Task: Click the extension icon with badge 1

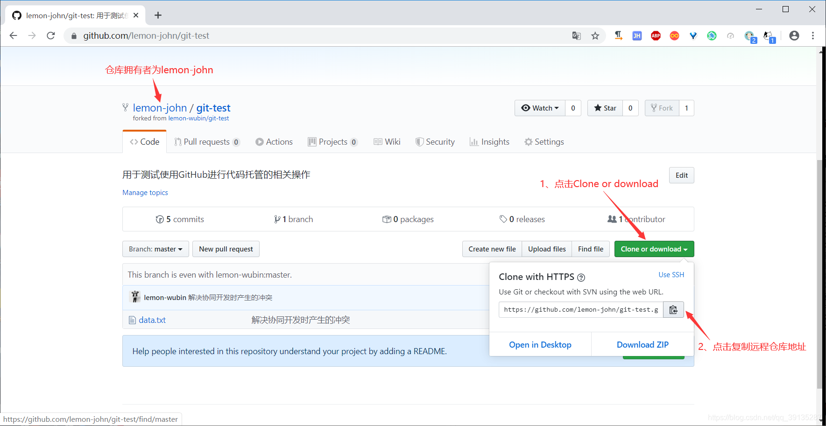Action: 769,36
